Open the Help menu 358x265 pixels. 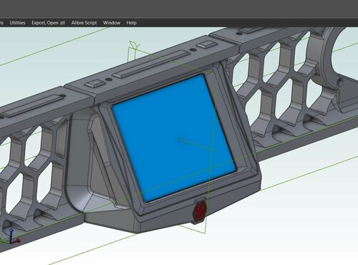click(131, 23)
